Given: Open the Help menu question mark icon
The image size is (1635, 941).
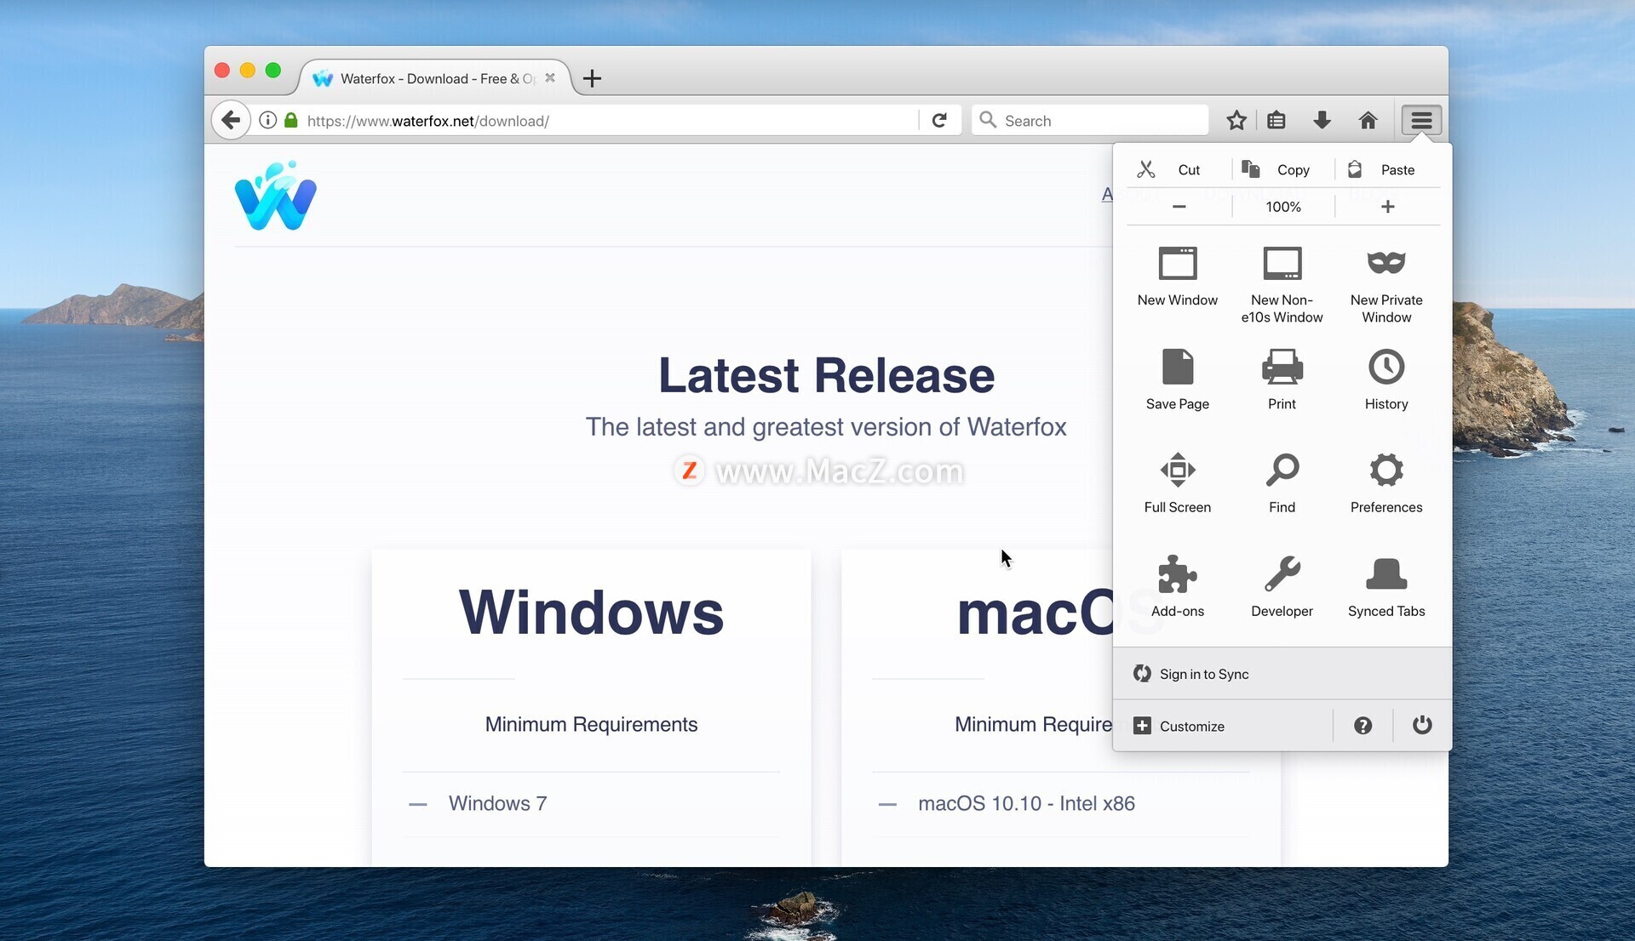Looking at the screenshot, I should (1362, 726).
